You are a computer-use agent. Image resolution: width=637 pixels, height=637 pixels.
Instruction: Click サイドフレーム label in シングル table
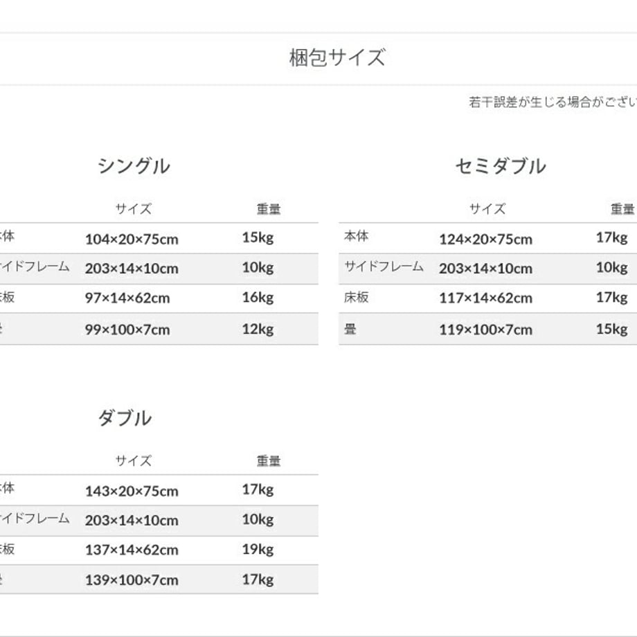pos(35,267)
